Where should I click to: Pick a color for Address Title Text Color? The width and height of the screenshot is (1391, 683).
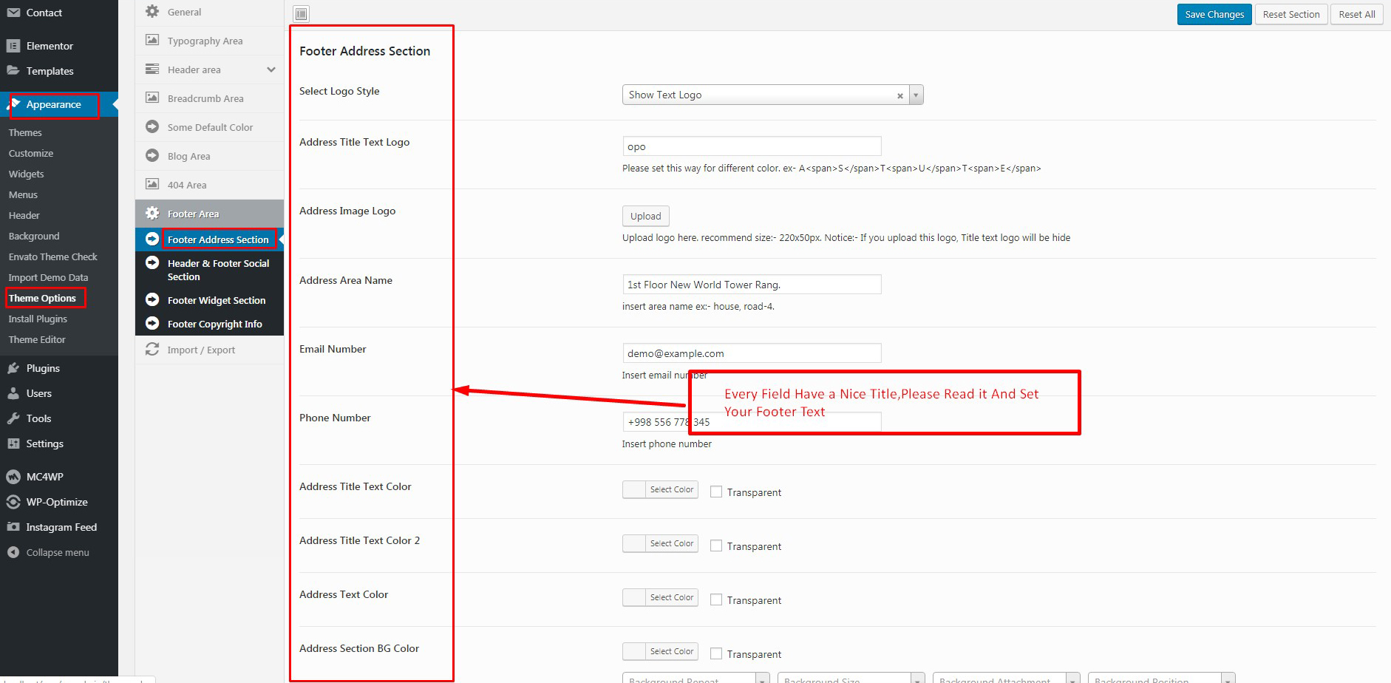pos(660,489)
